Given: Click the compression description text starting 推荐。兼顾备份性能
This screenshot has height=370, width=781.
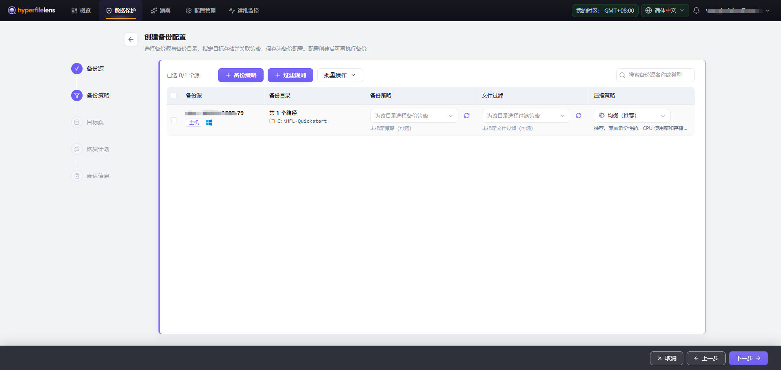Looking at the screenshot, I should click(x=641, y=128).
